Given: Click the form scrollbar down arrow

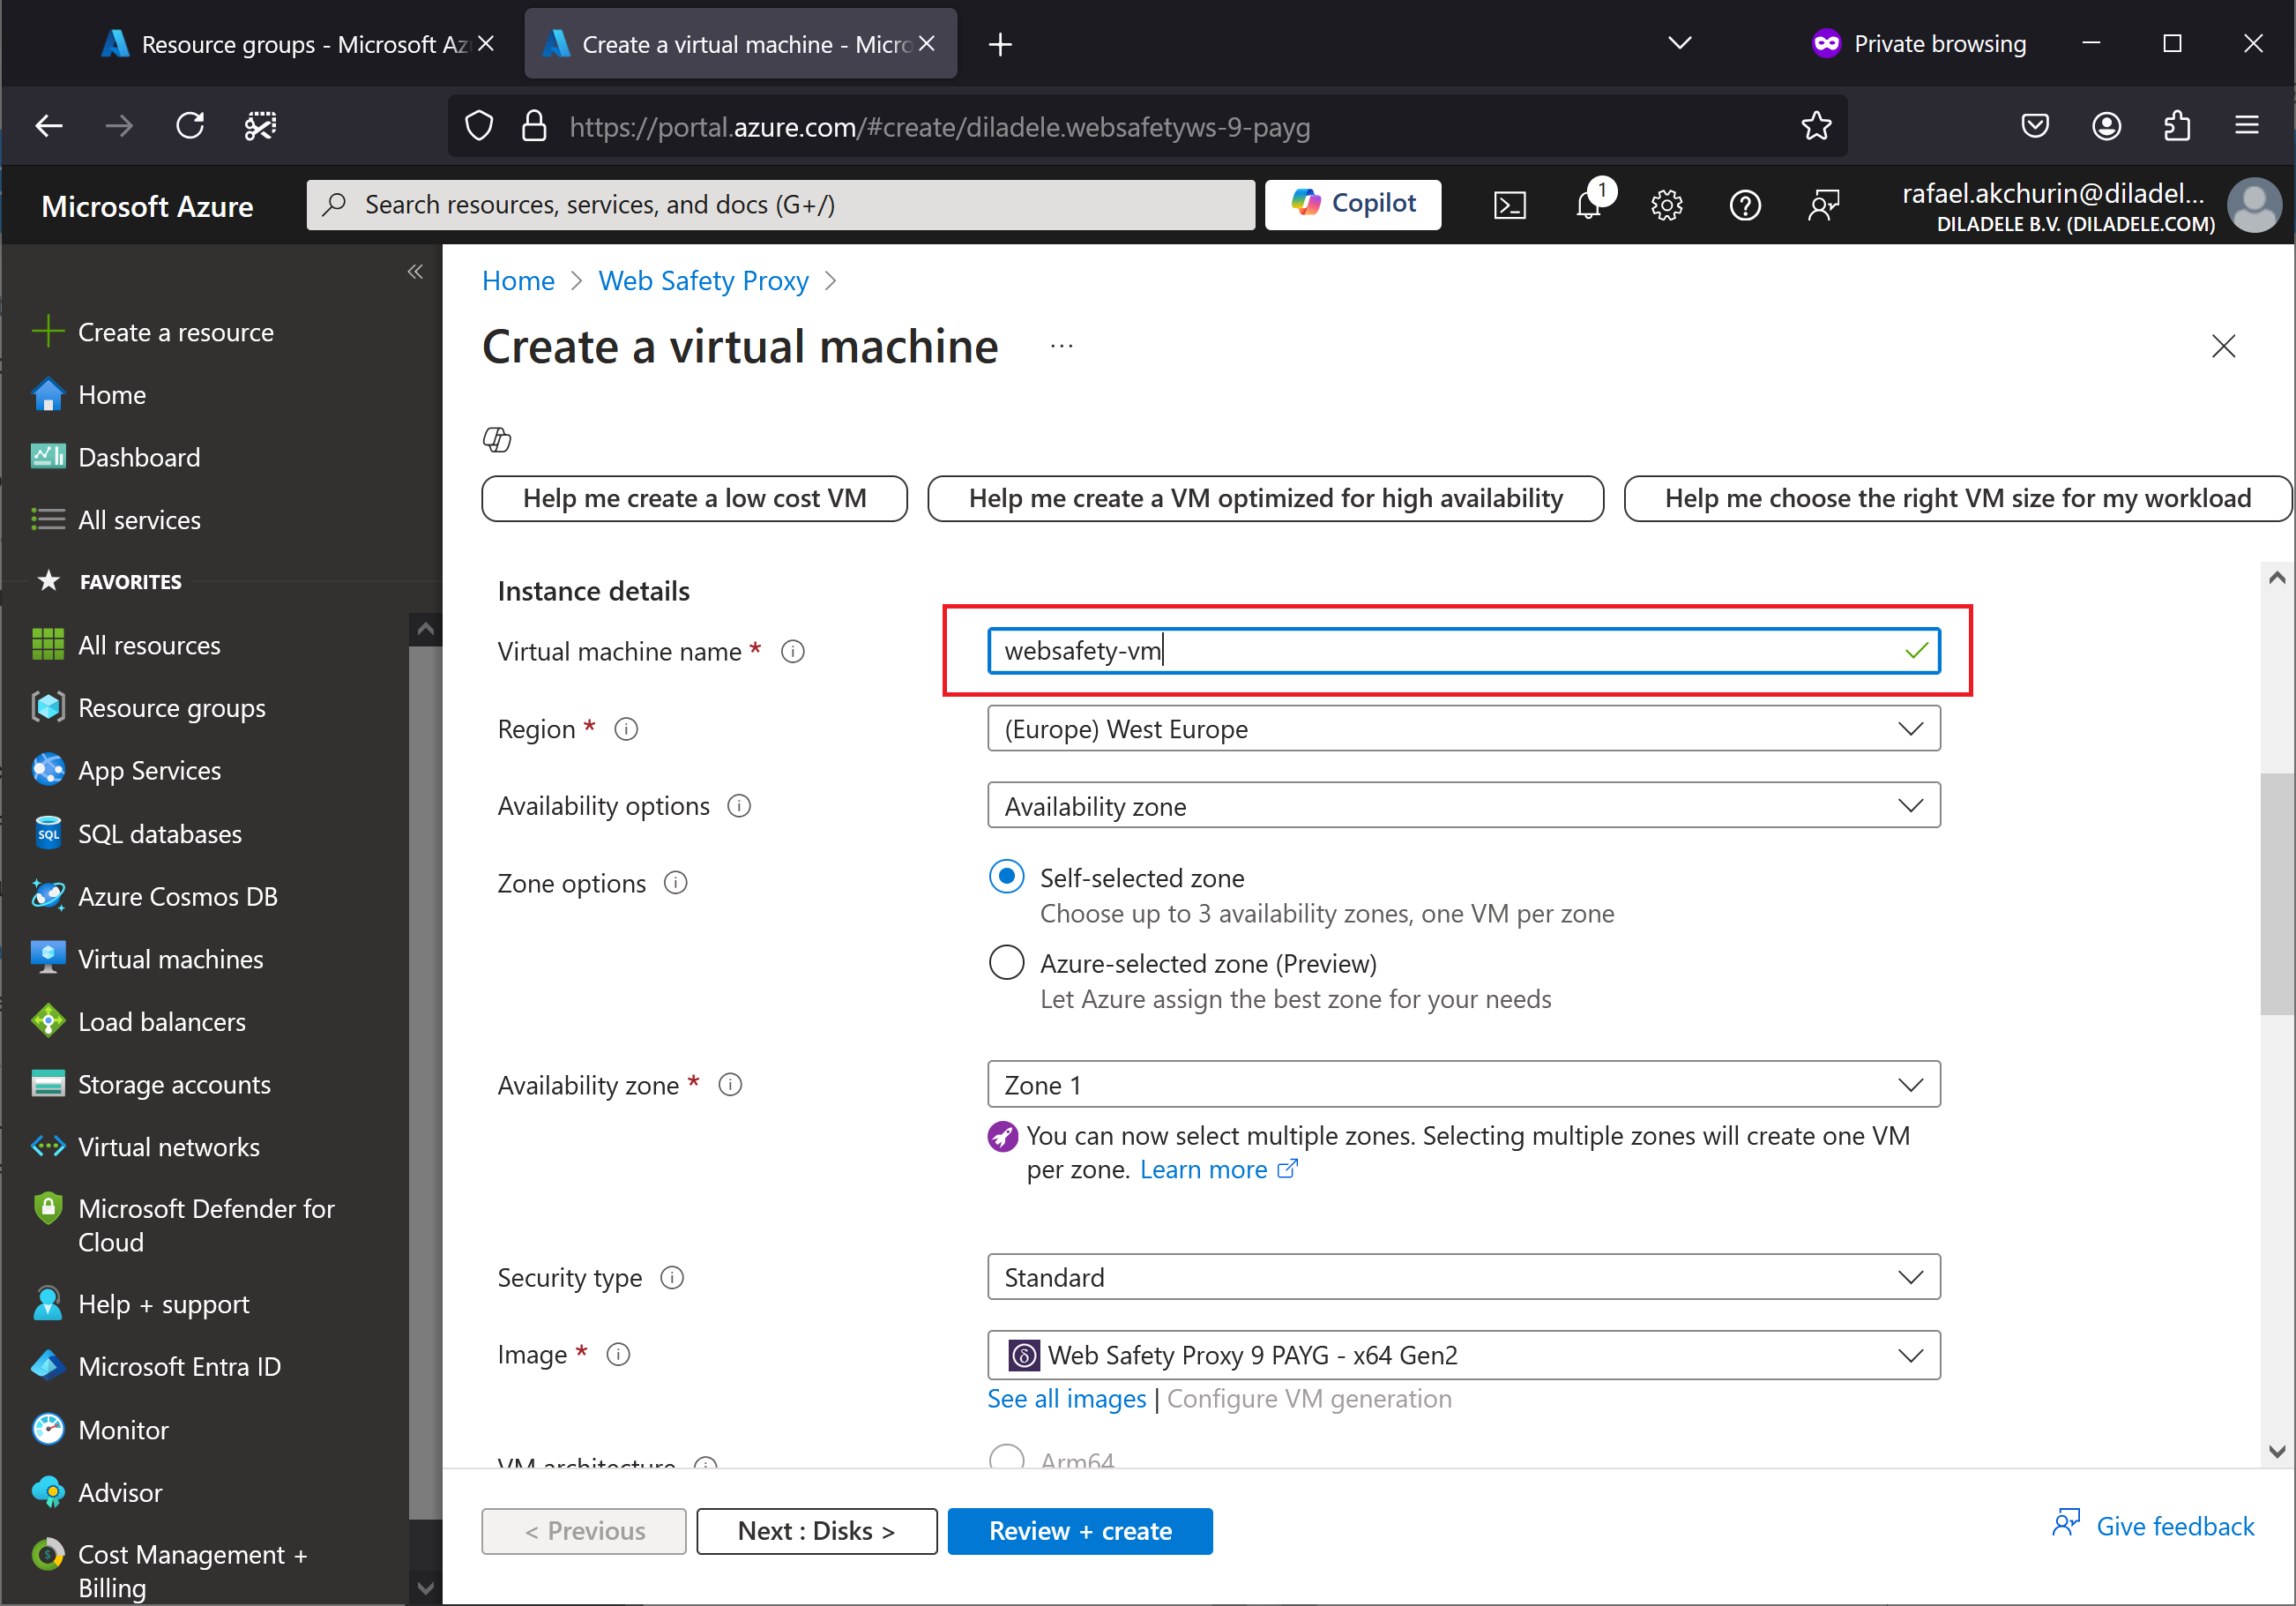Looking at the screenshot, I should [2277, 1452].
